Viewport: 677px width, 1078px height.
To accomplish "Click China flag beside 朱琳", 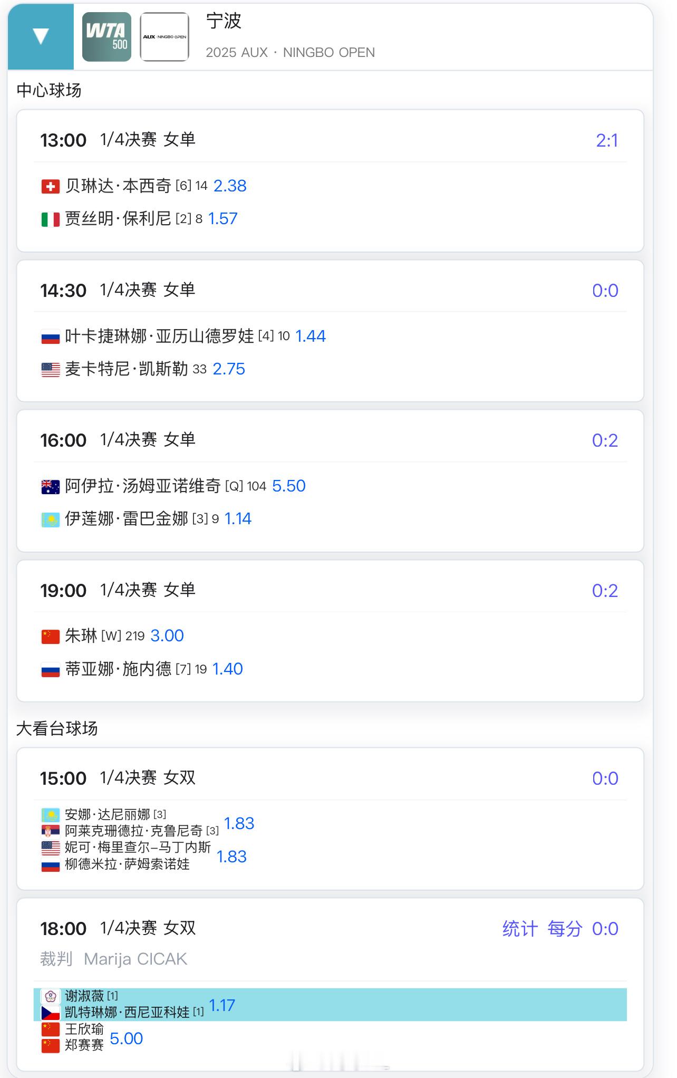I will coord(50,637).
